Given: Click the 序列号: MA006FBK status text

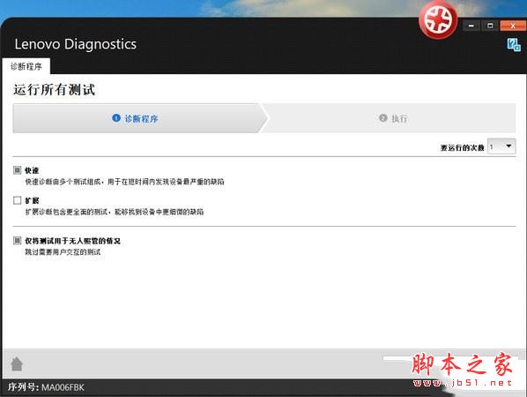Looking at the screenshot, I should point(46,387).
